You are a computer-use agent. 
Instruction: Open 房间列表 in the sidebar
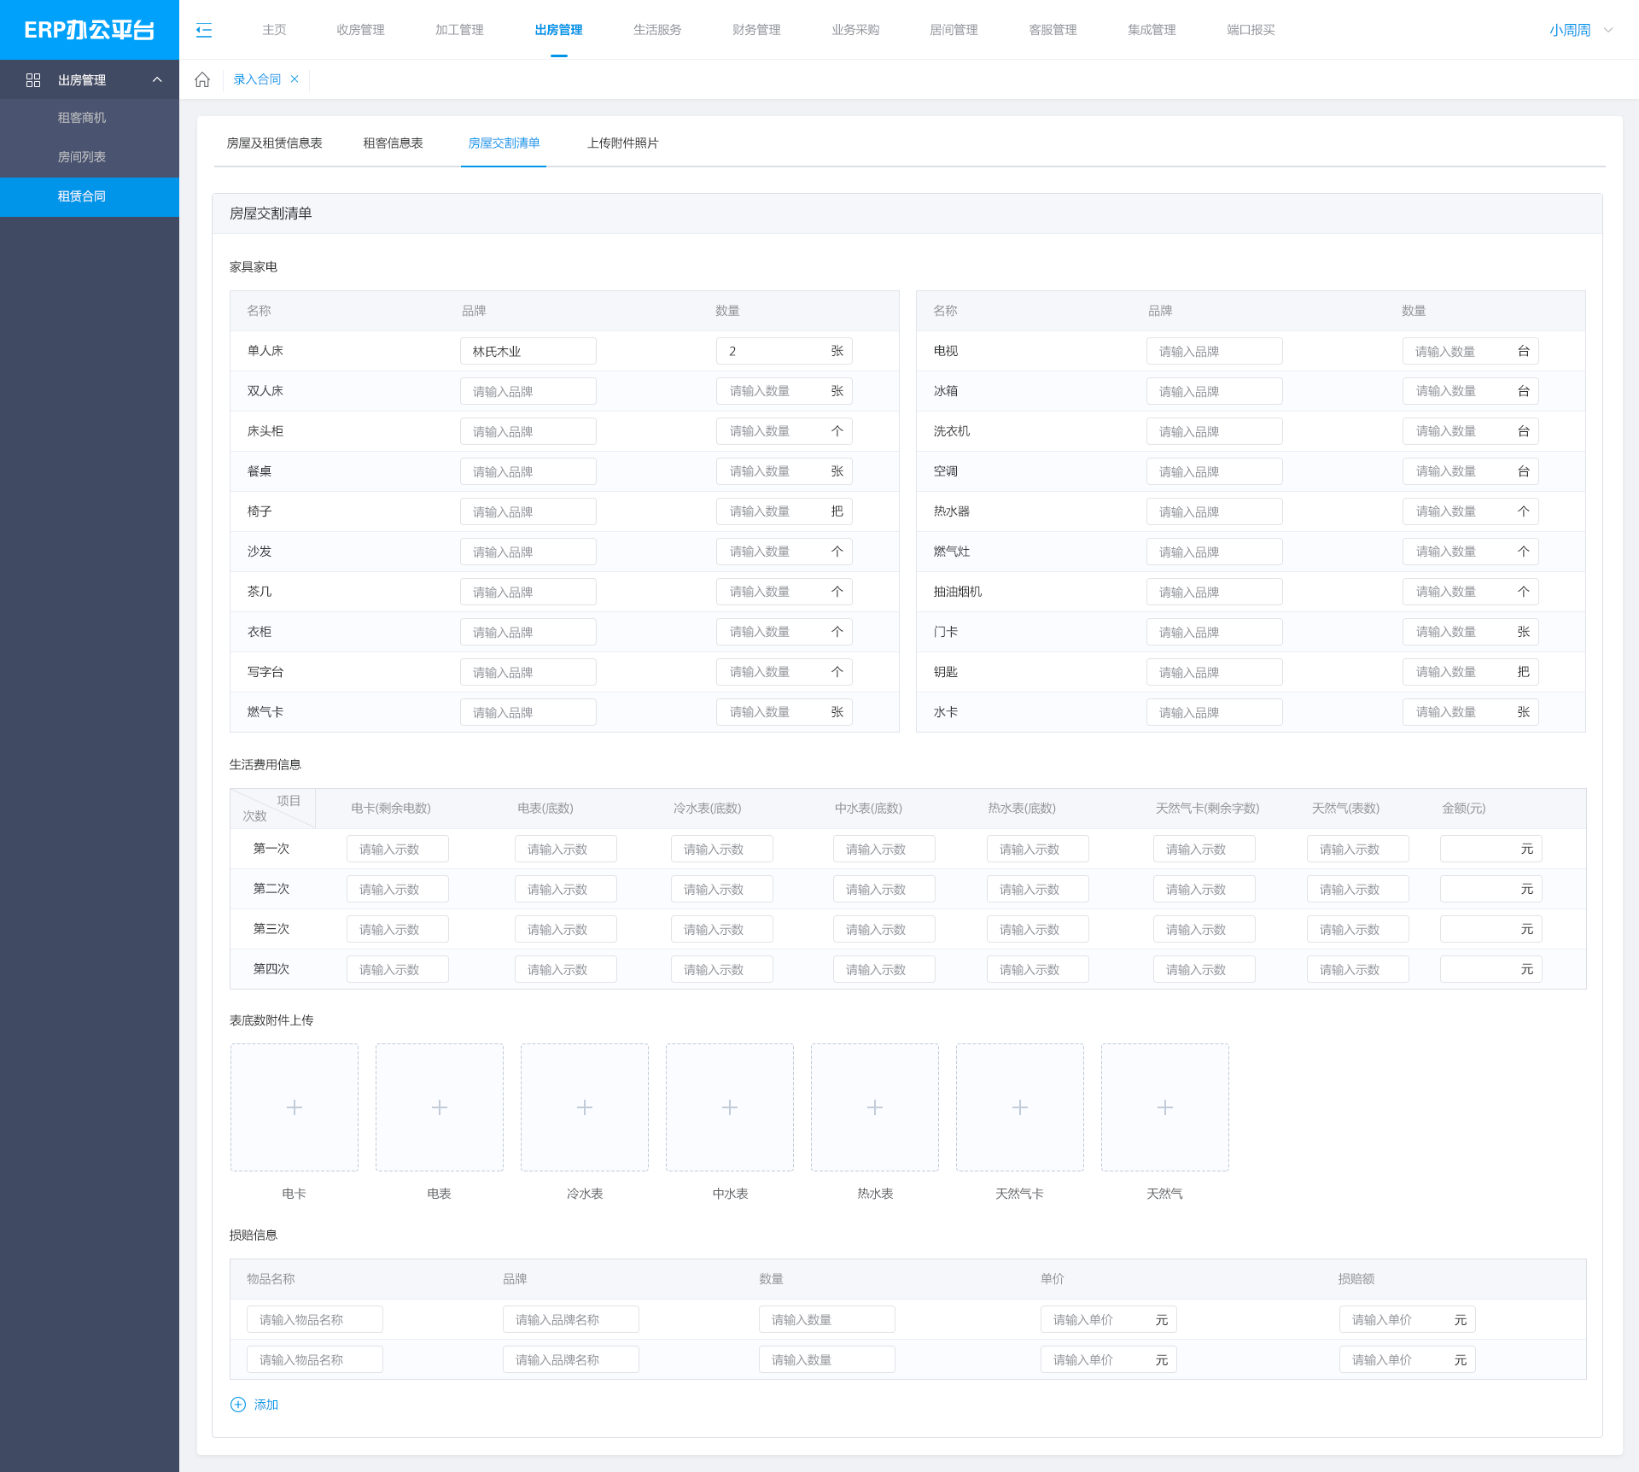coord(82,156)
